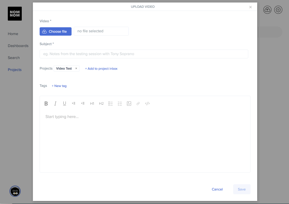
Task: Open Projects in the sidebar
Action: pos(15,70)
